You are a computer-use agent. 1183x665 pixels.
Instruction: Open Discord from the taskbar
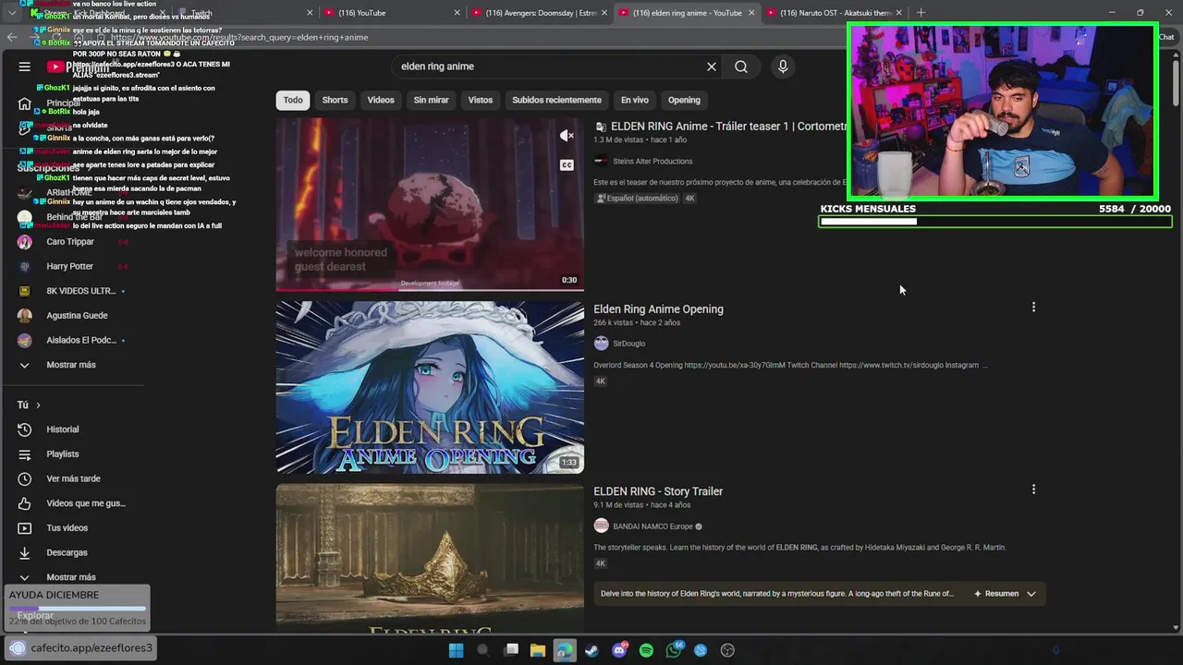[x=619, y=650]
